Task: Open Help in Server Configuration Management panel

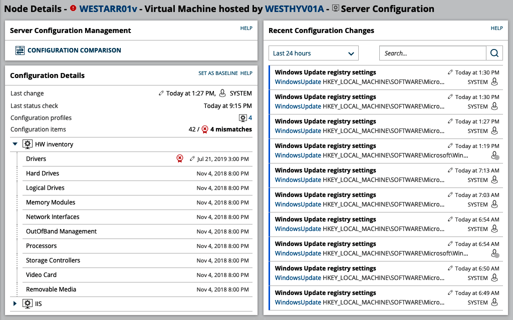Action: 246,28
